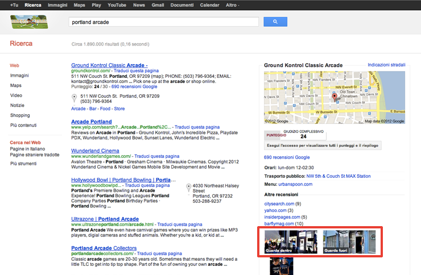The height and width of the screenshot is (275, 421).
Task: Open +Tu in the top bar
Action: [14, 5]
